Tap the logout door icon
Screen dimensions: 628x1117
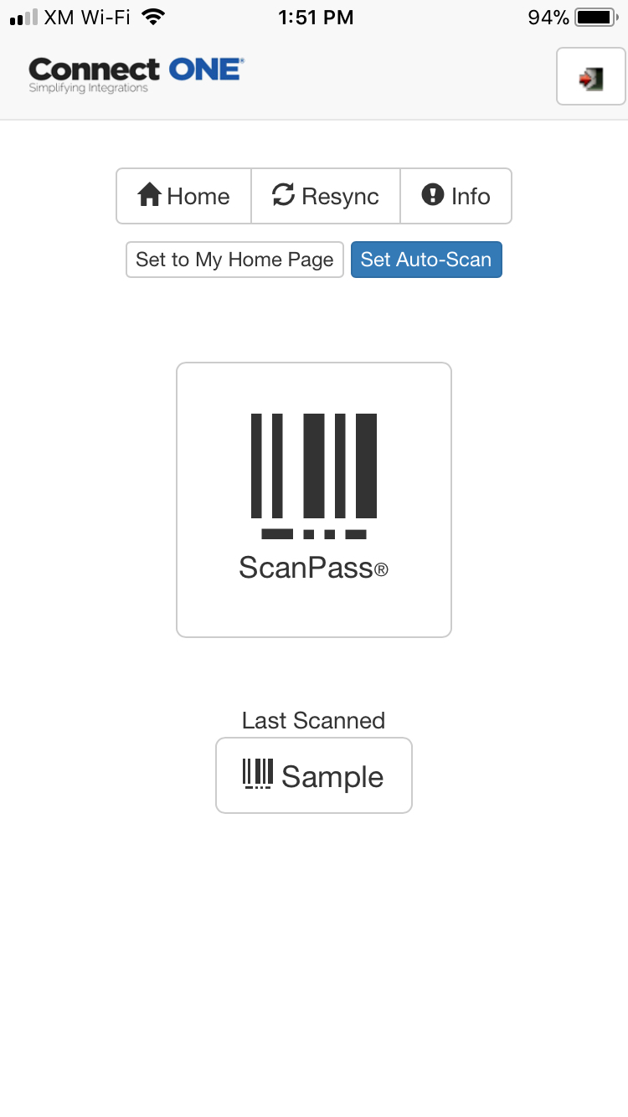coord(591,77)
